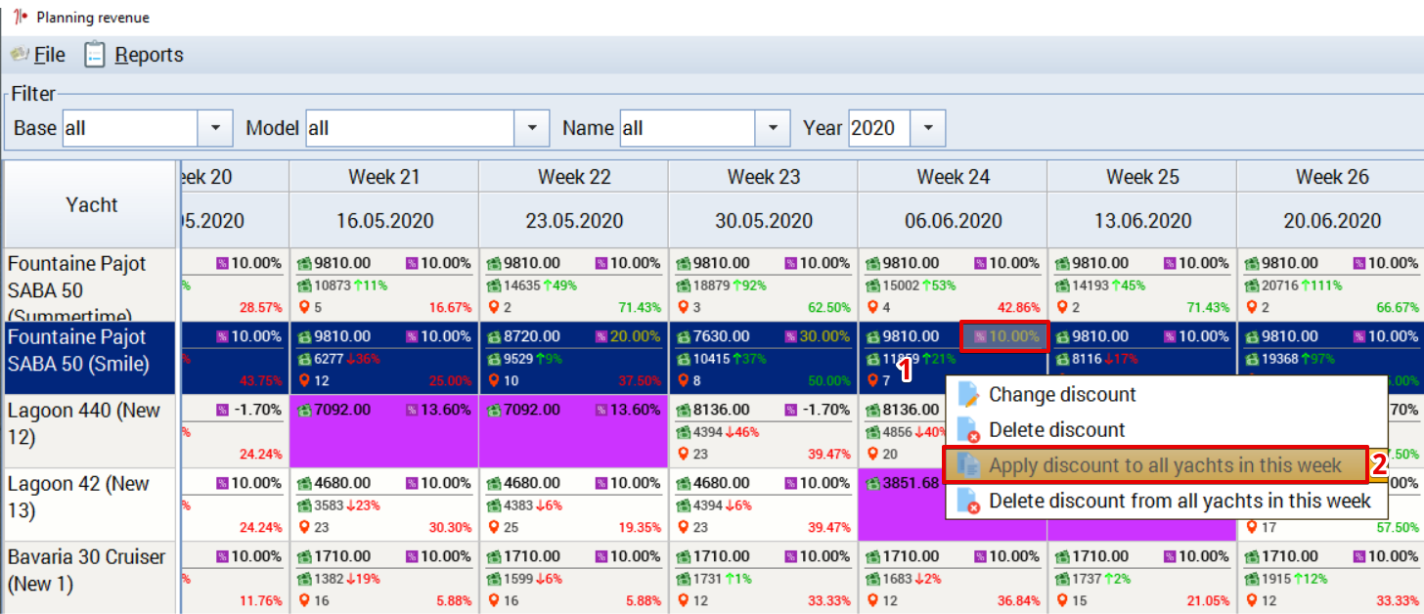Click the 36.84% occupancy in Bavaria Week 24

[1020, 600]
